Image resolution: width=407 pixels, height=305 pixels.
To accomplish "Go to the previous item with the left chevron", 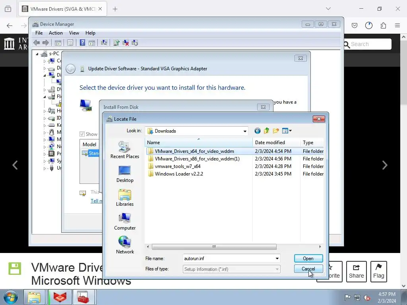I will pos(15,165).
